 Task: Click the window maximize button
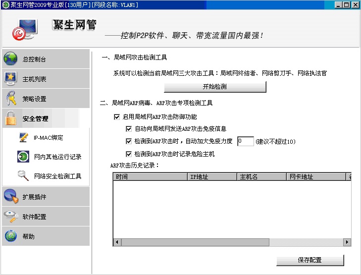click(x=346, y=5)
